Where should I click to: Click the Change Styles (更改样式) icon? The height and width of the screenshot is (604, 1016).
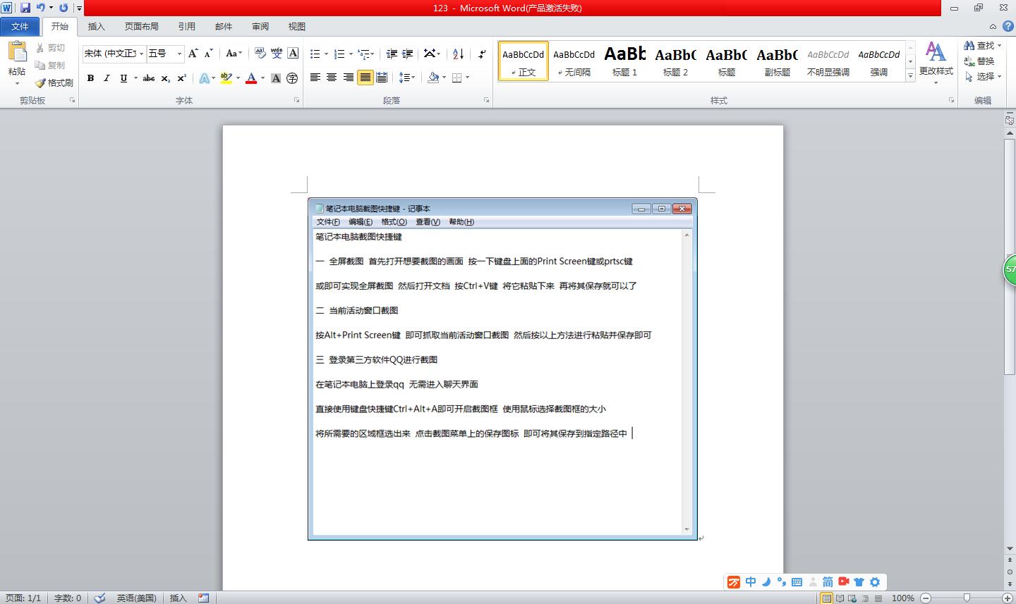[936, 52]
